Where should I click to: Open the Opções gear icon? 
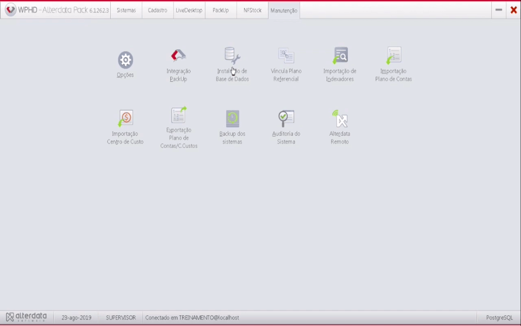pos(125,60)
